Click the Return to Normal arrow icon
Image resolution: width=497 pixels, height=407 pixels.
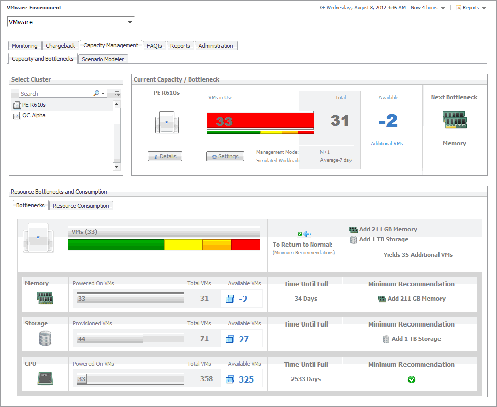pyautogui.click(x=307, y=234)
